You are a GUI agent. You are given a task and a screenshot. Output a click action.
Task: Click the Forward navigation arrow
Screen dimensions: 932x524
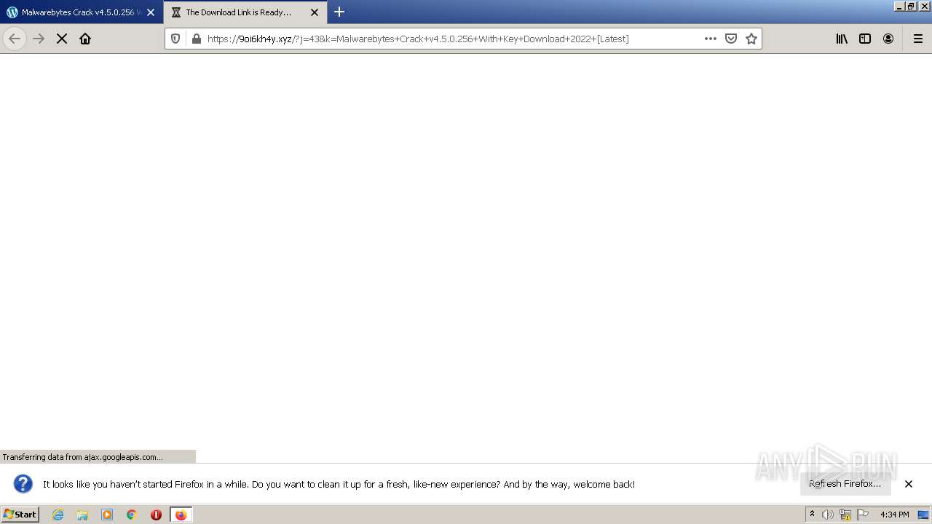coord(39,39)
